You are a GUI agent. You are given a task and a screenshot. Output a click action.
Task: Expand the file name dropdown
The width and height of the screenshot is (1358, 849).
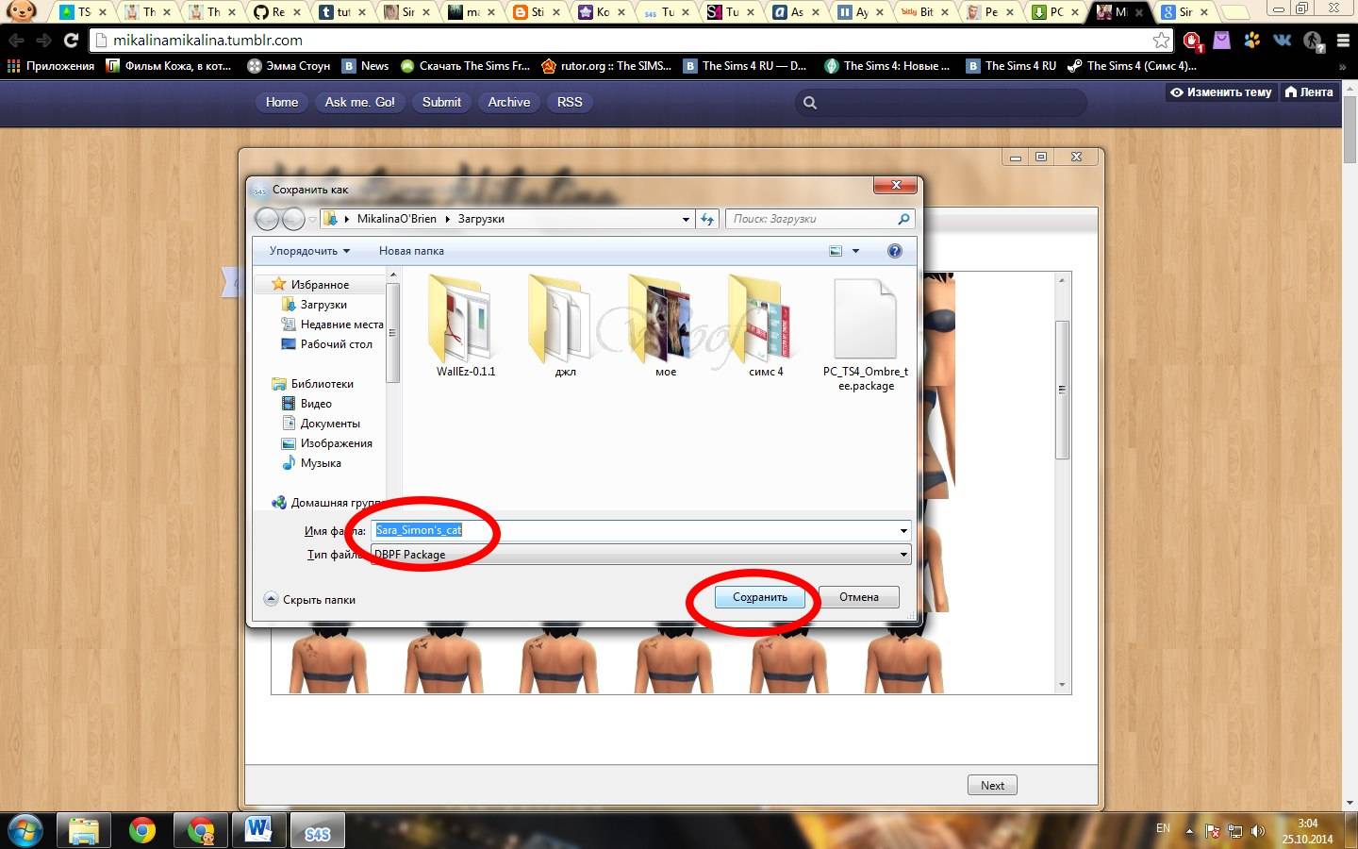903,531
